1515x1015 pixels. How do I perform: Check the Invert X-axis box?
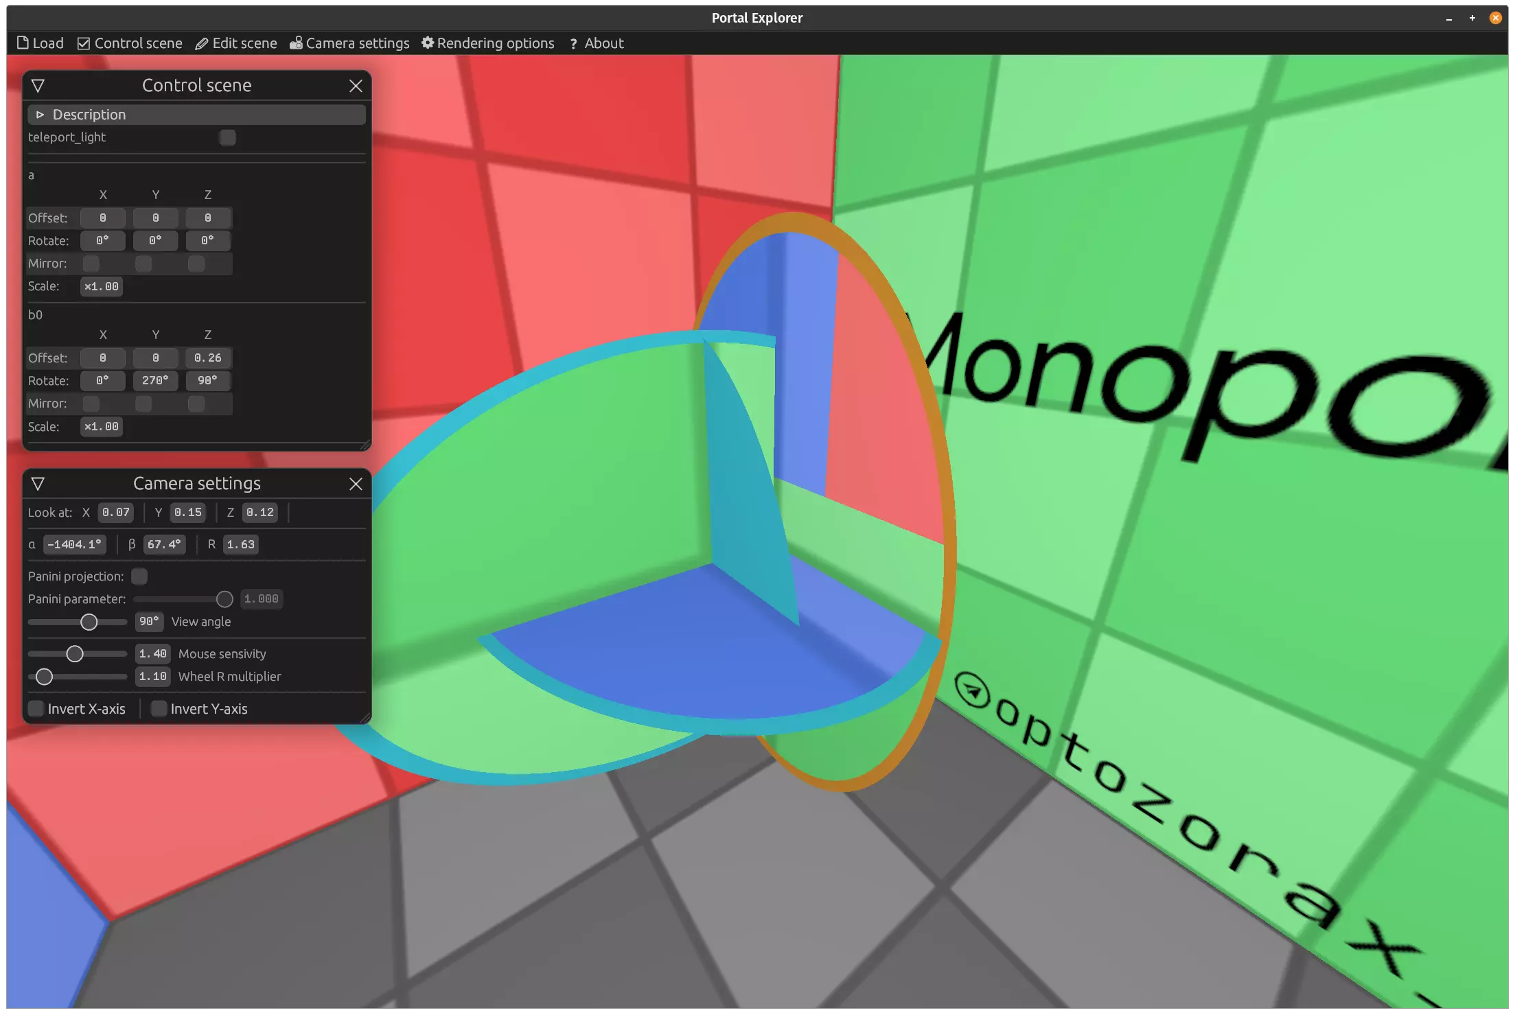[36, 709]
